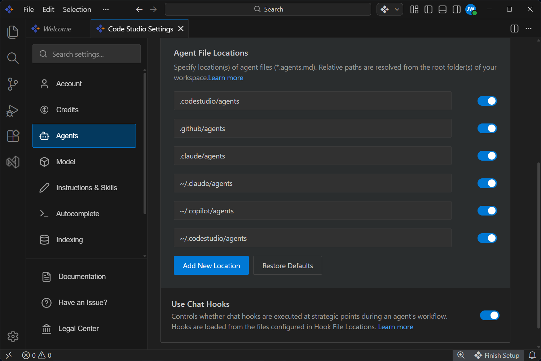Open the AI sparkle chat button
This screenshot has height=361, width=541.
(x=385, y=9)
